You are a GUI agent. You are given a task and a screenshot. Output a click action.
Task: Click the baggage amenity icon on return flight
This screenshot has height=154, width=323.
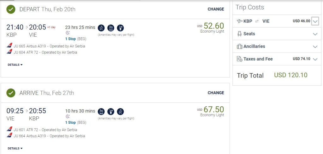(x=101, y=111)
